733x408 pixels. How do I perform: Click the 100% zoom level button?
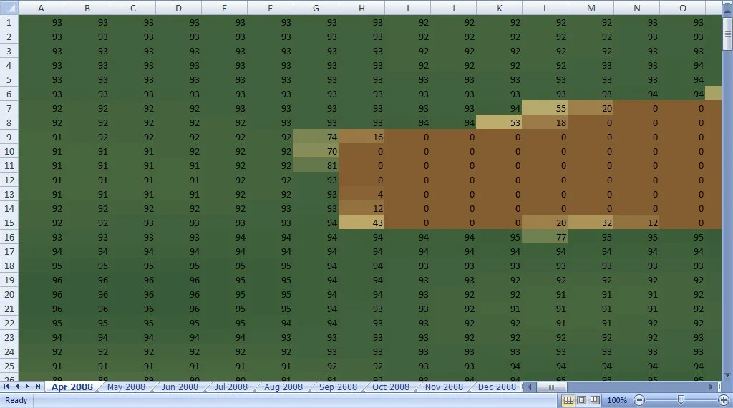[617, 400]
